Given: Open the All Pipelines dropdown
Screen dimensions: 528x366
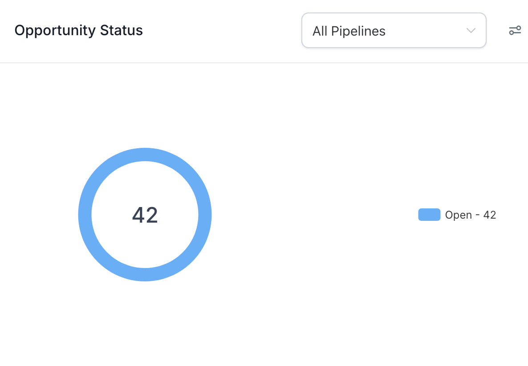Looking at the screenshot, I should click(394, 30).
